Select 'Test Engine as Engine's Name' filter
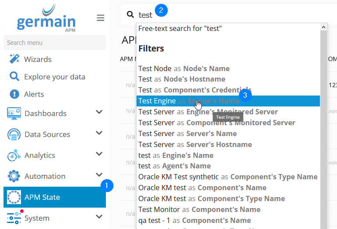337x229 pixels. (189, 101)
